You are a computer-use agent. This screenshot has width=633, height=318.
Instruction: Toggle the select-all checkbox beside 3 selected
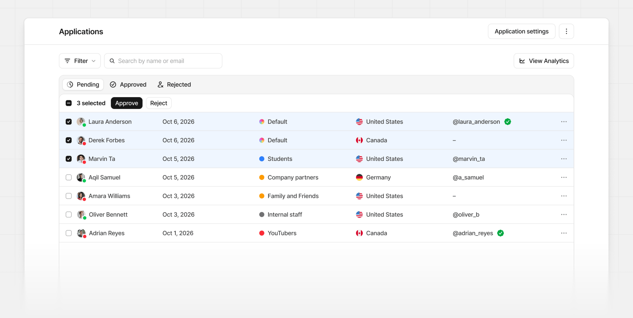point(69,103)
